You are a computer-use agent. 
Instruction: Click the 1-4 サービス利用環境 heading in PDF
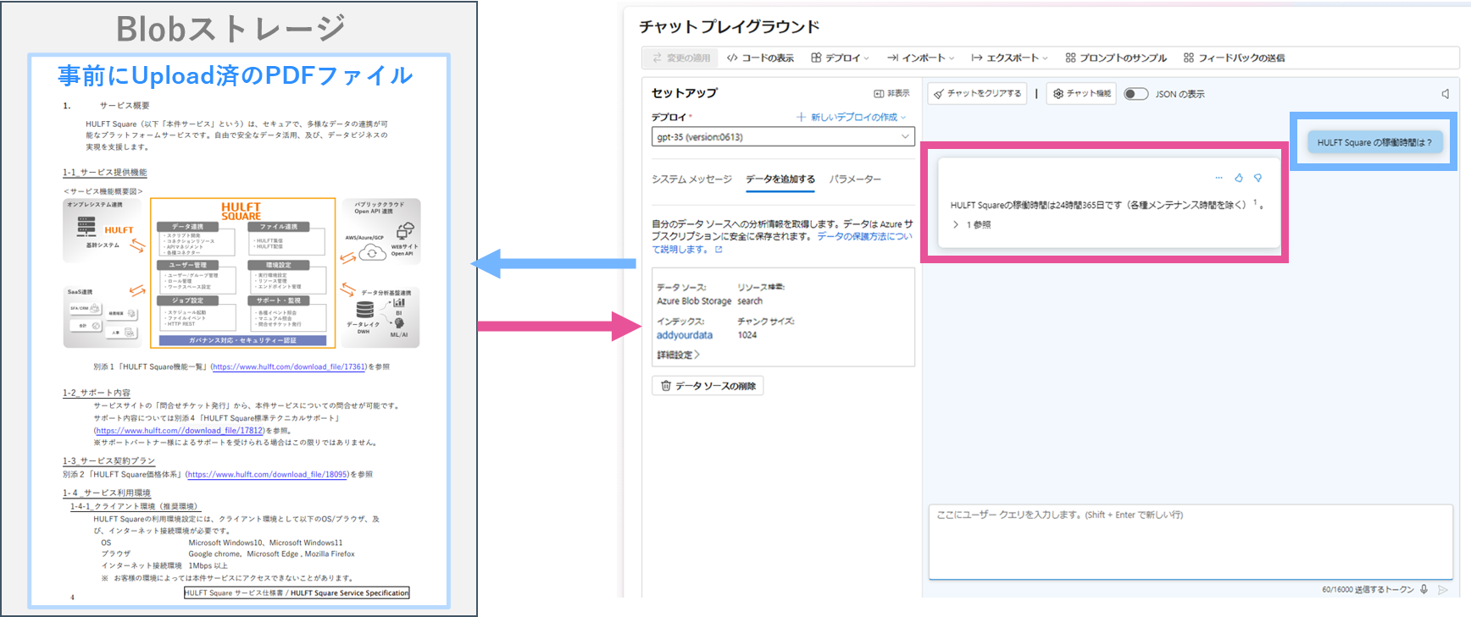[107, 493]
